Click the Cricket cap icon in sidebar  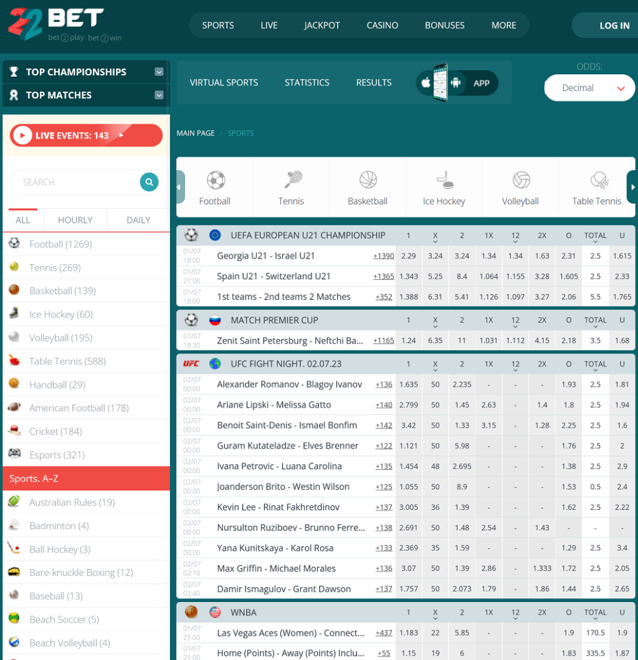(x=14, y=430)
